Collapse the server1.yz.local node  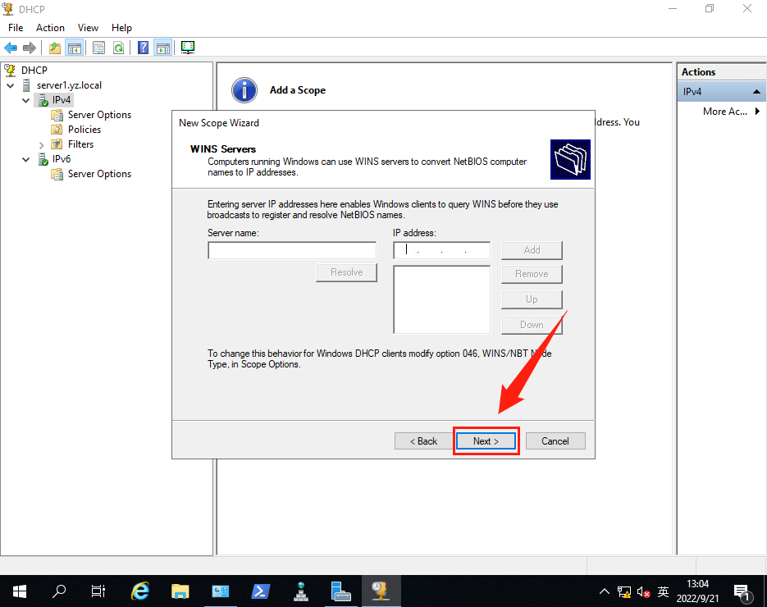[11, 85]
